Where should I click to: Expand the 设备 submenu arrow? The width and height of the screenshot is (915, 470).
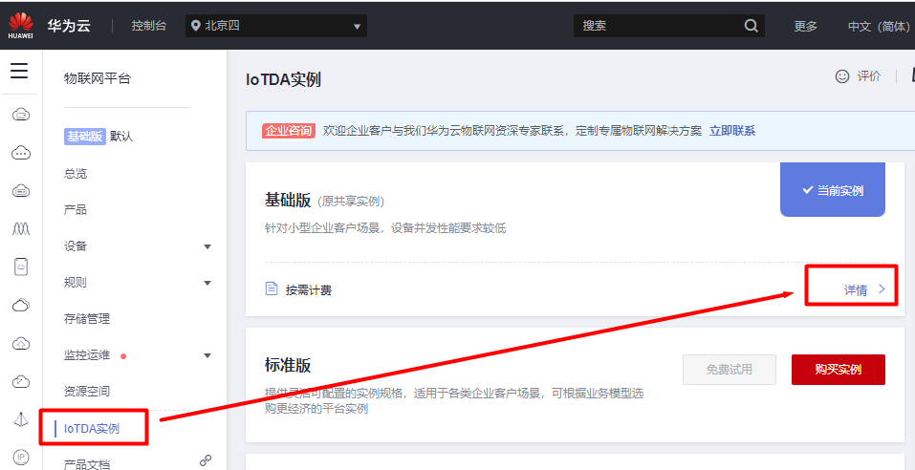coord(207,246)
